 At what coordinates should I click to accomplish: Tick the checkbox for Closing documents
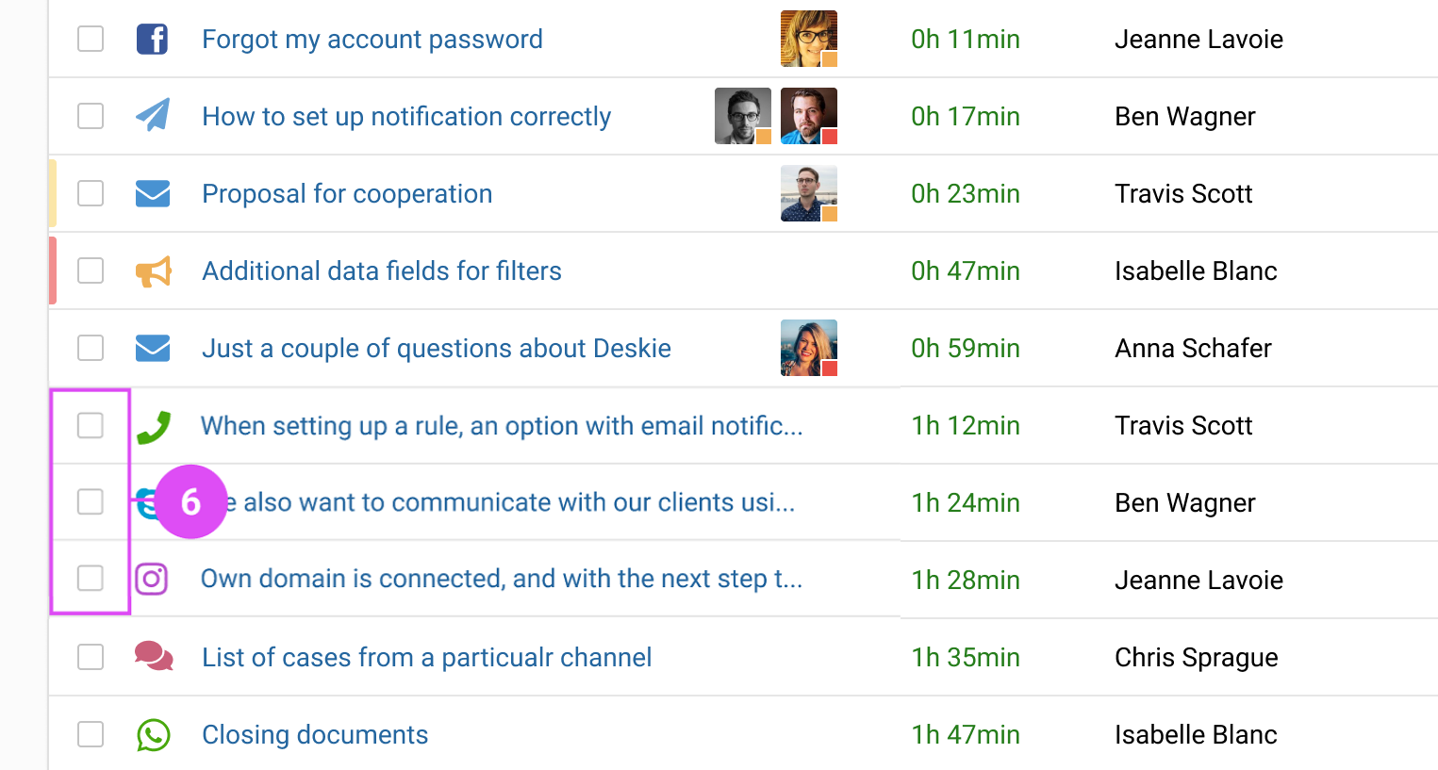point(91,734)
